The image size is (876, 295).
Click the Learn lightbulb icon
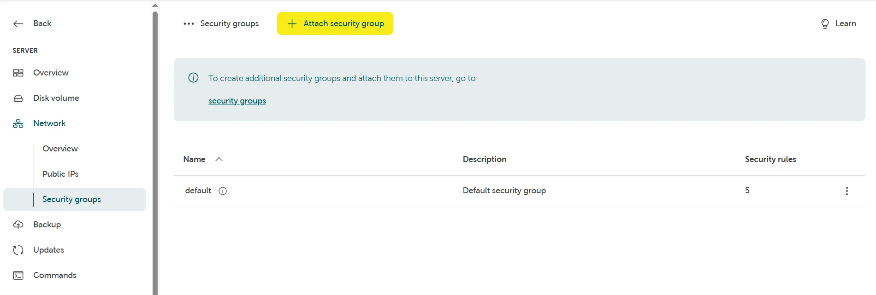pos(824,23)
